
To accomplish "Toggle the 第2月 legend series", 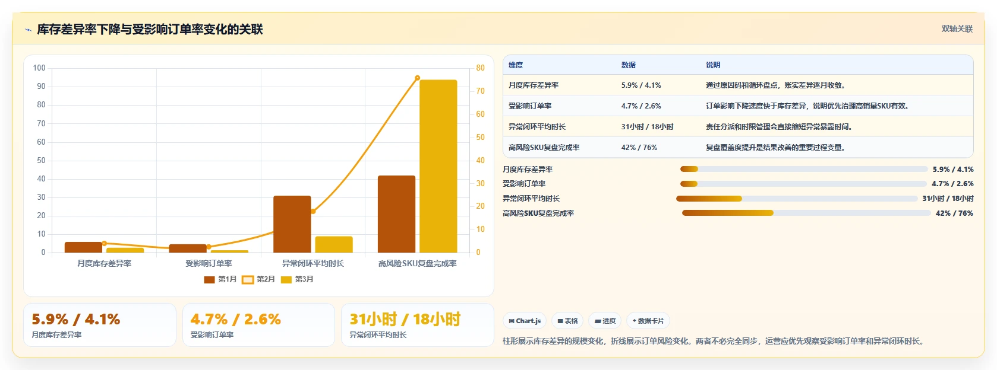I will click(x=258, y=279).
